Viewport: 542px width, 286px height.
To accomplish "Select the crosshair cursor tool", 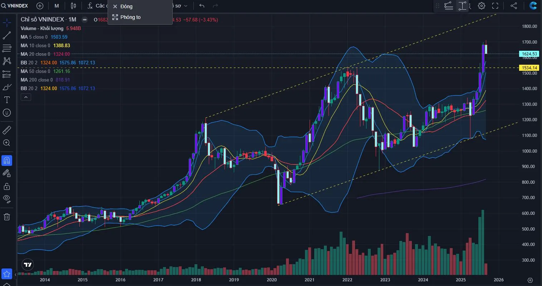I will 7,23.
